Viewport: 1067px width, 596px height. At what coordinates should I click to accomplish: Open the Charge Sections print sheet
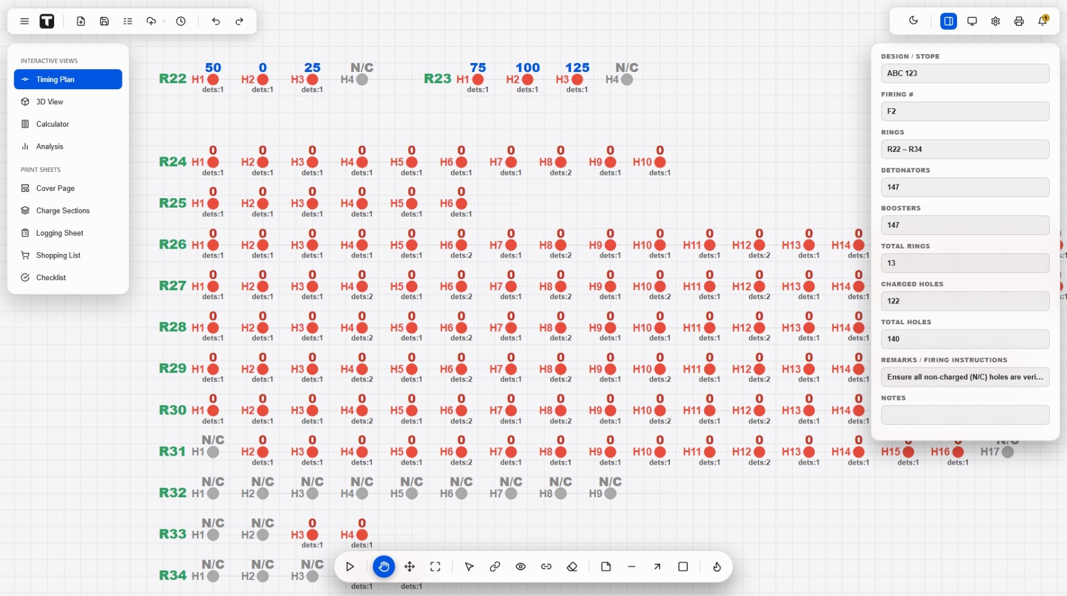pos(68,211)
